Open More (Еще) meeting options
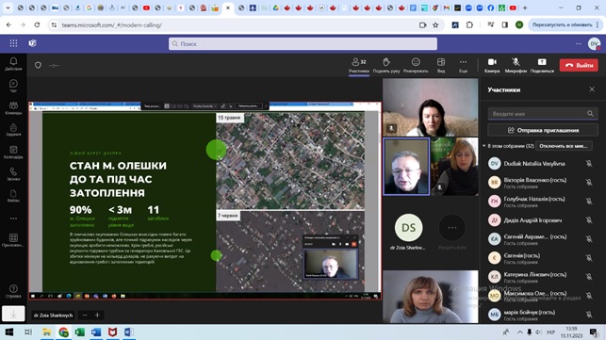Screen dimensions: 606x340 [463, 65]
